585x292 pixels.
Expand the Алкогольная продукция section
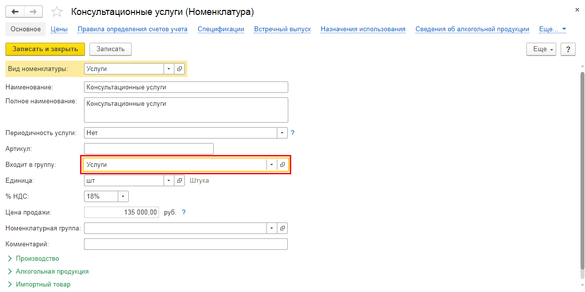click(52, 272)
